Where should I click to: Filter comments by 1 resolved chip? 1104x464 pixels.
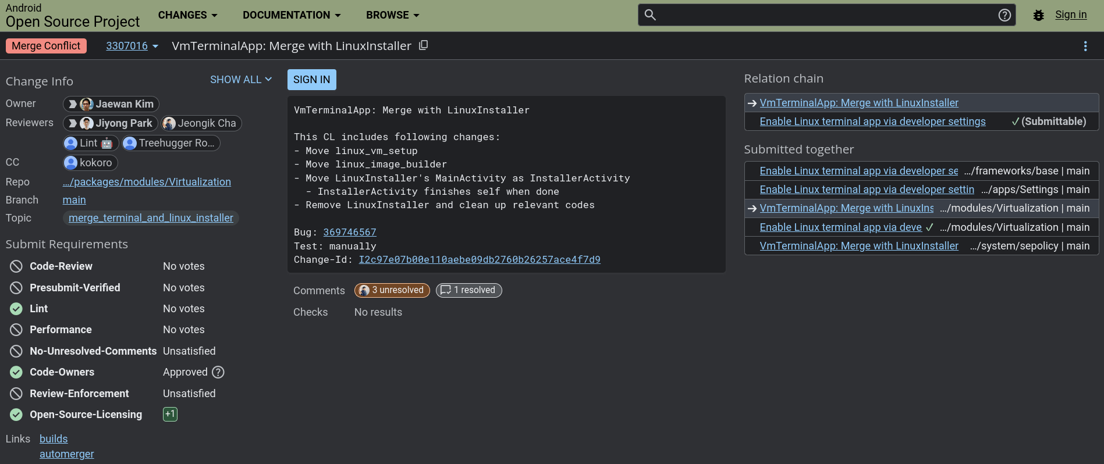468,290
